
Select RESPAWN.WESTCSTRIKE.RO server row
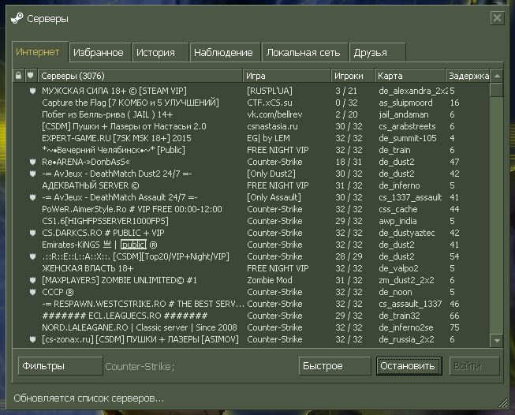pyautogui.click(x=251, y=304)
